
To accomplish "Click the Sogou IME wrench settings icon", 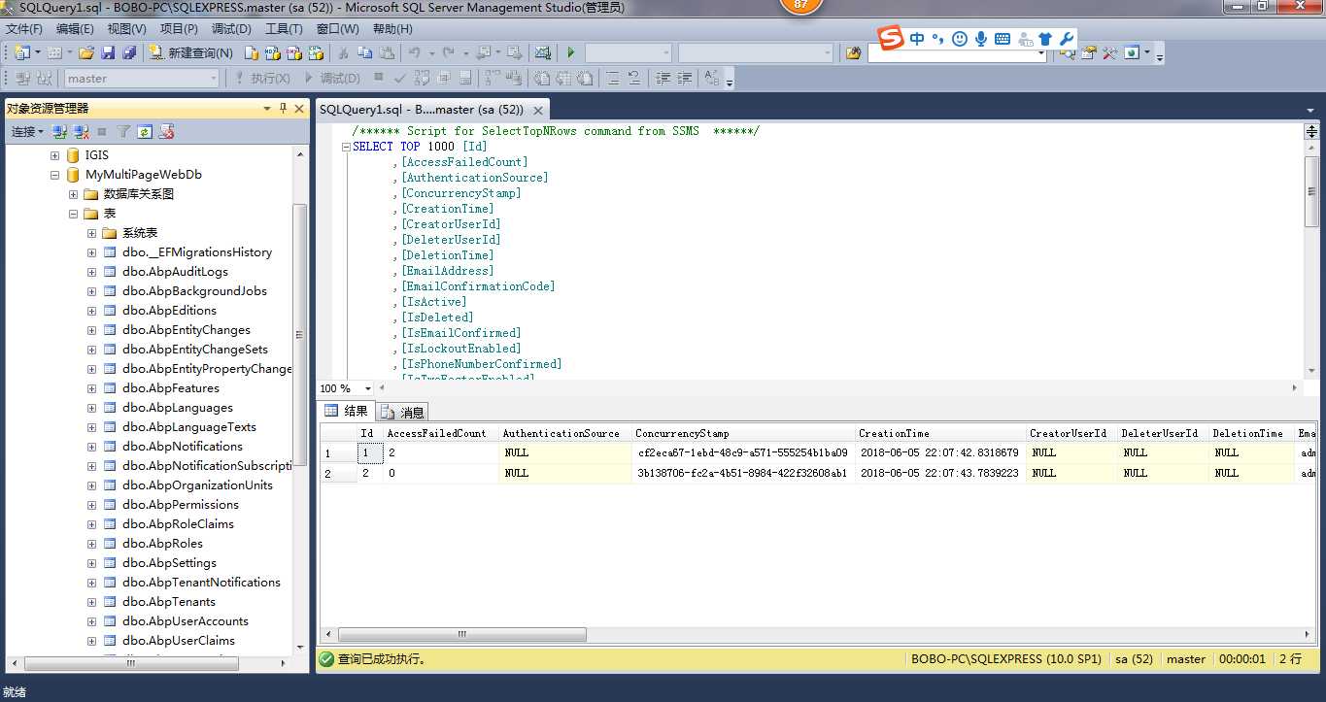I will (1066, 39).
